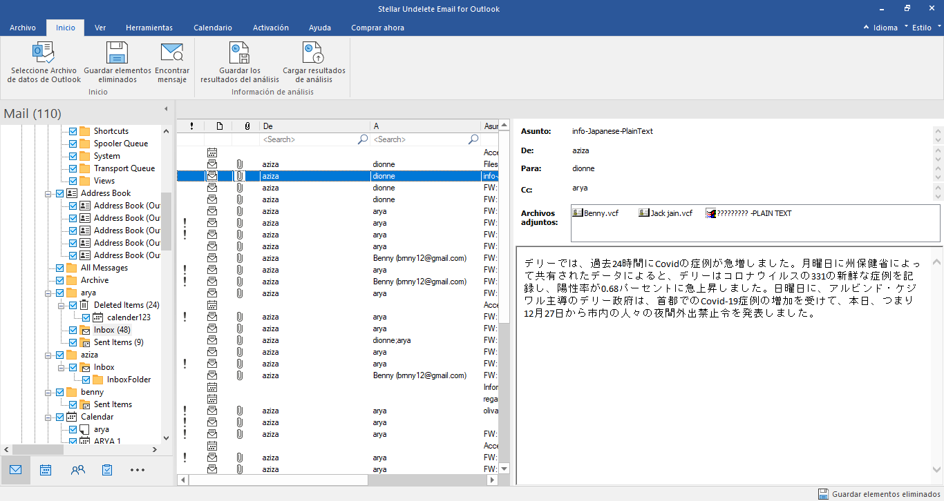Viewport: 944px width, 501px height.
Task: Select email from aziza to dionne;arya
Action: (337, 340)
